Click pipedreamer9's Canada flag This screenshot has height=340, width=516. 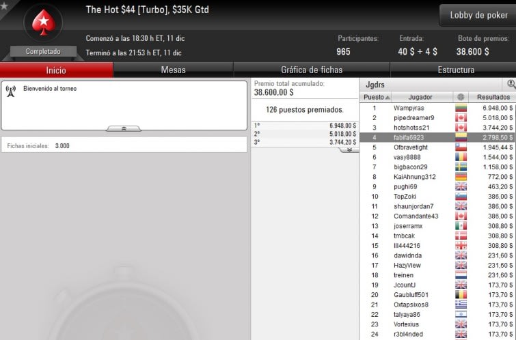461,117
